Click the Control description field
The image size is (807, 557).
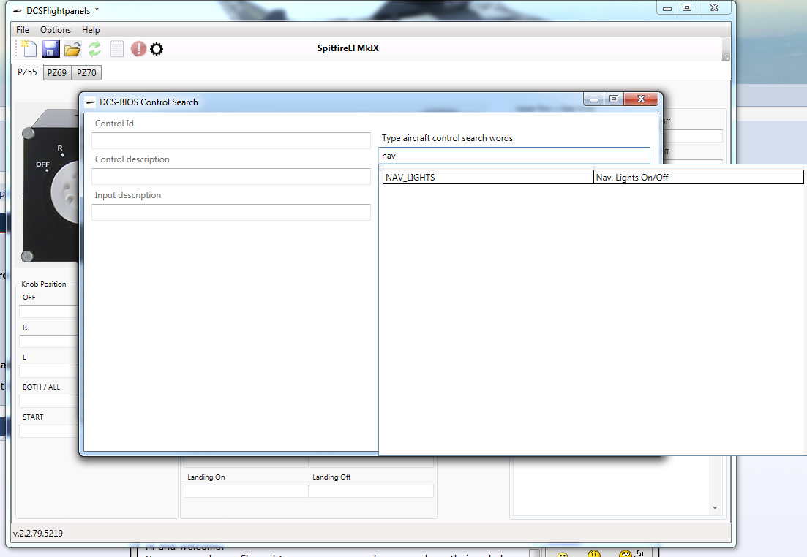231,176
